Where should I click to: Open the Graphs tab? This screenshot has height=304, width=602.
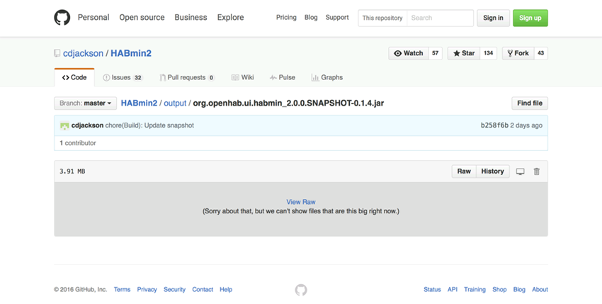click(x=327, y=77)
